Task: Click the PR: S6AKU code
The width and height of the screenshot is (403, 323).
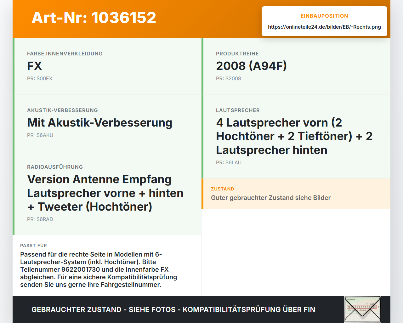Action: (x=40, y=135)
